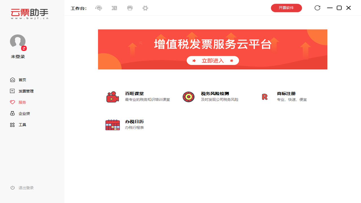Screen dimensions: 361x203
Task: Open the 首页 section in the sidebar
Action: tap(22, 80)
